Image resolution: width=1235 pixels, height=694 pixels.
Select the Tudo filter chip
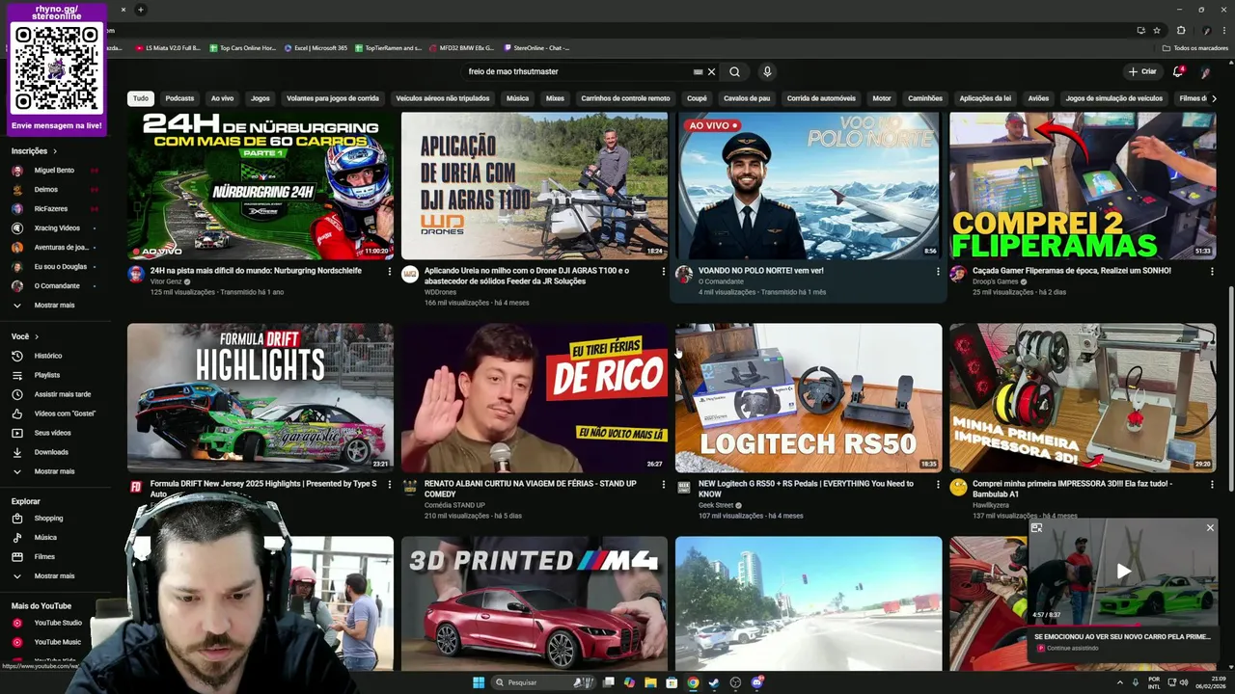(141, 98)
